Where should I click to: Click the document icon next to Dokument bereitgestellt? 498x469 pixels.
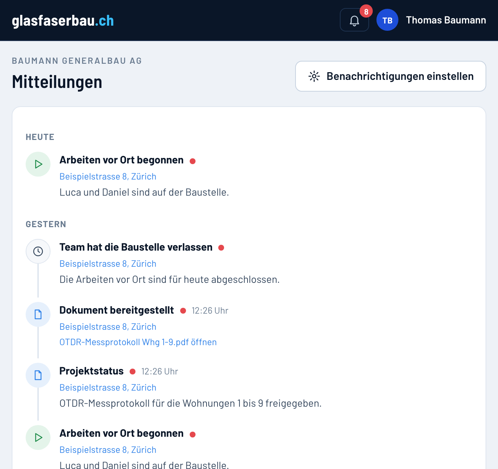click(38, 314)
